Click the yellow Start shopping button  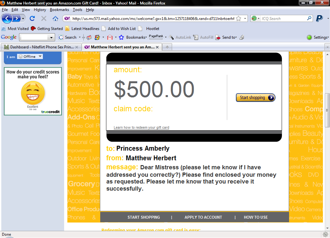coord(256,97)
